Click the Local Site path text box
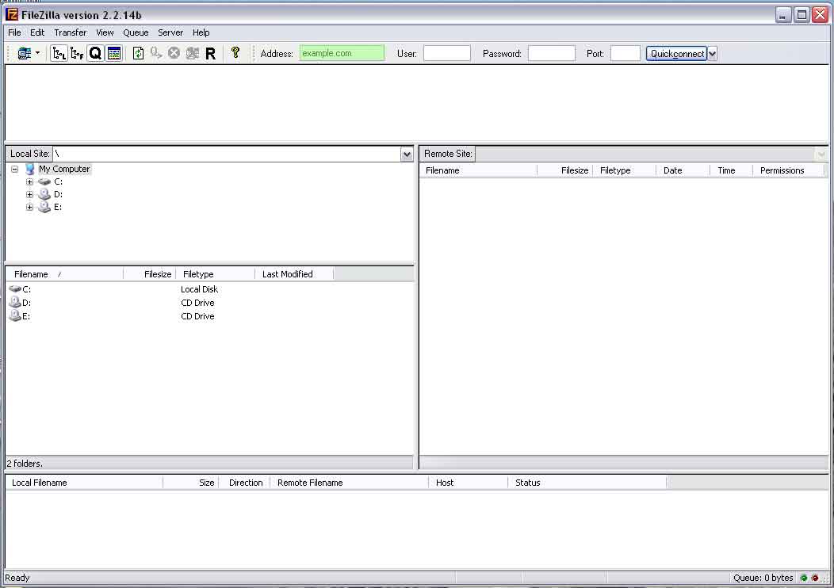The width and height of the screenshot is (834, 588). [227, 155]
